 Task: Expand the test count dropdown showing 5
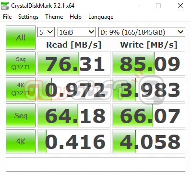point(46,32)
